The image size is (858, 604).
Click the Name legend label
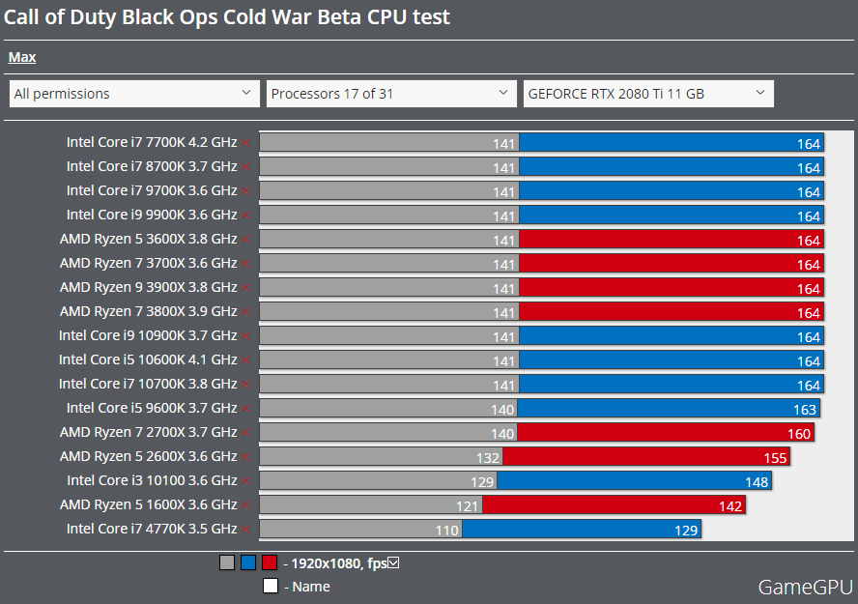311,587
